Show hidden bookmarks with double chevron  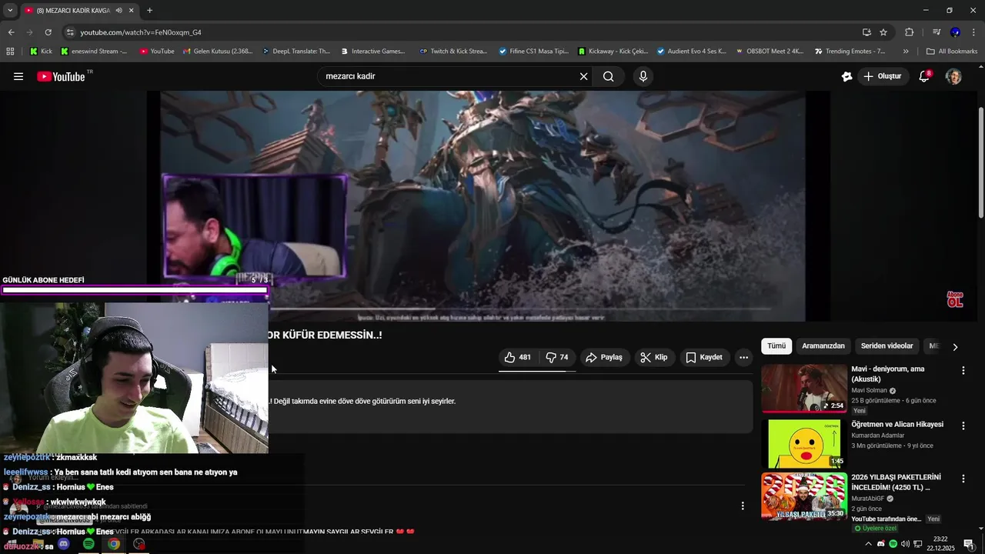click(906, 52)
